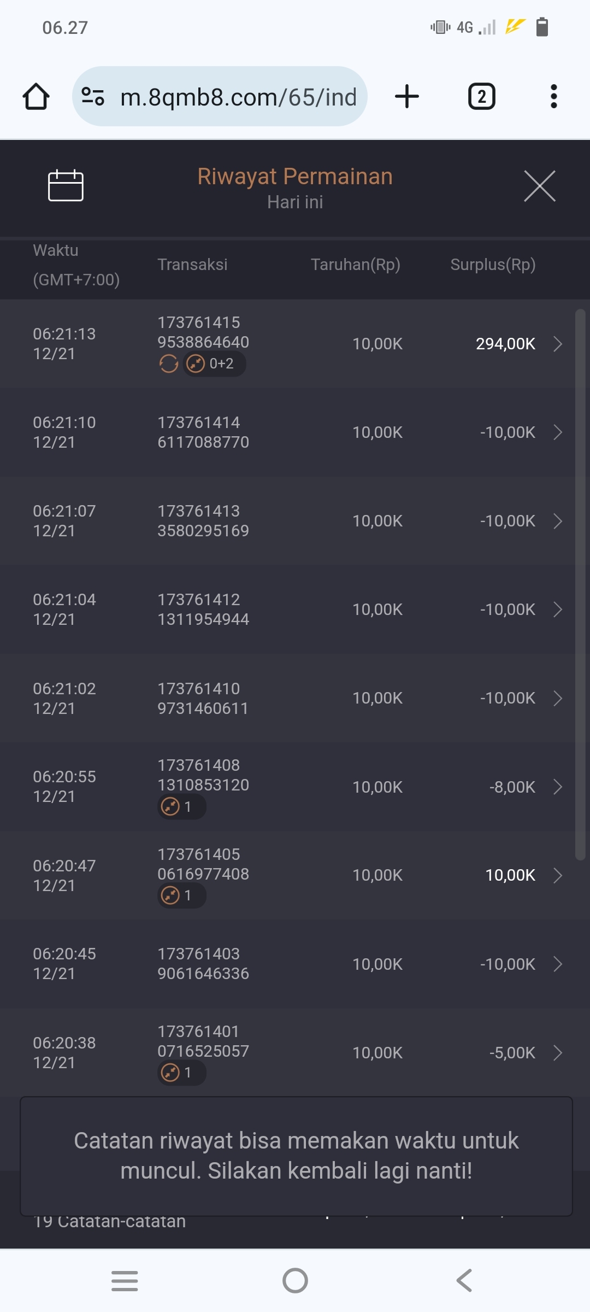590x1312 pixels.
Task: Open the calendar date picker icon
Action: (x=66, y=186)
